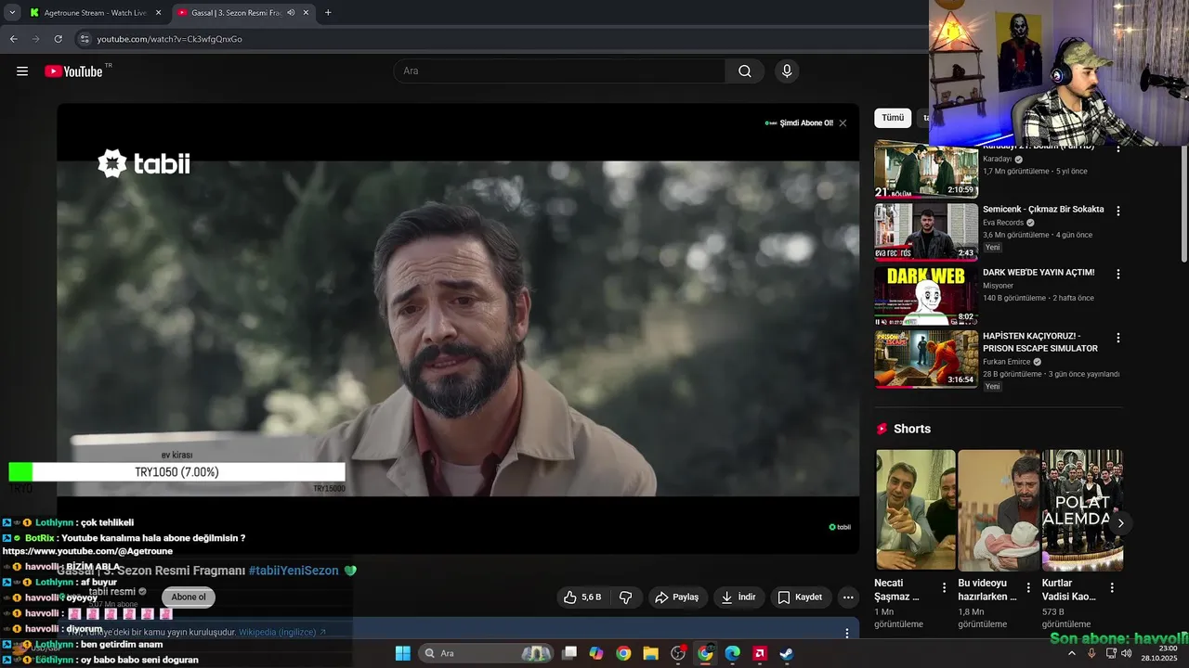This screenshot has width=1189, height=668.
Task: Open the Necati Şaşmaz short options menu
Action: click(945, 587)
